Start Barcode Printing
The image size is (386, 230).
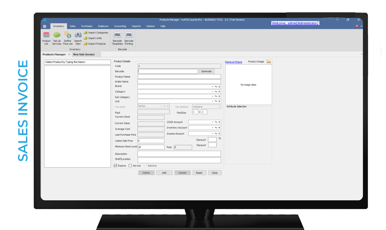coord(129,38)
